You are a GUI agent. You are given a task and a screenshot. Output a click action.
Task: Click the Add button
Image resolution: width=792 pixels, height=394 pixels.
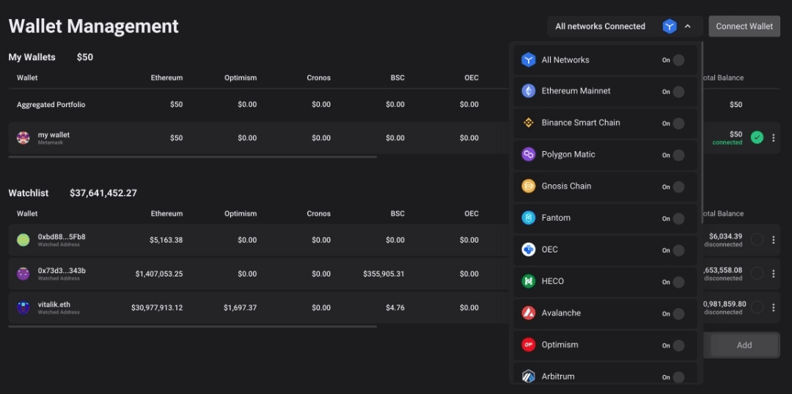pyautogui.click(x=744, y=345)
